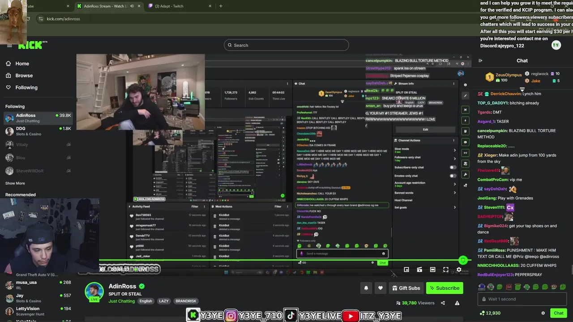Click chatter DerrickChauvin's username
Viewport: 573px width, 322px height.
pyautogui.click(x=506, y=94)
